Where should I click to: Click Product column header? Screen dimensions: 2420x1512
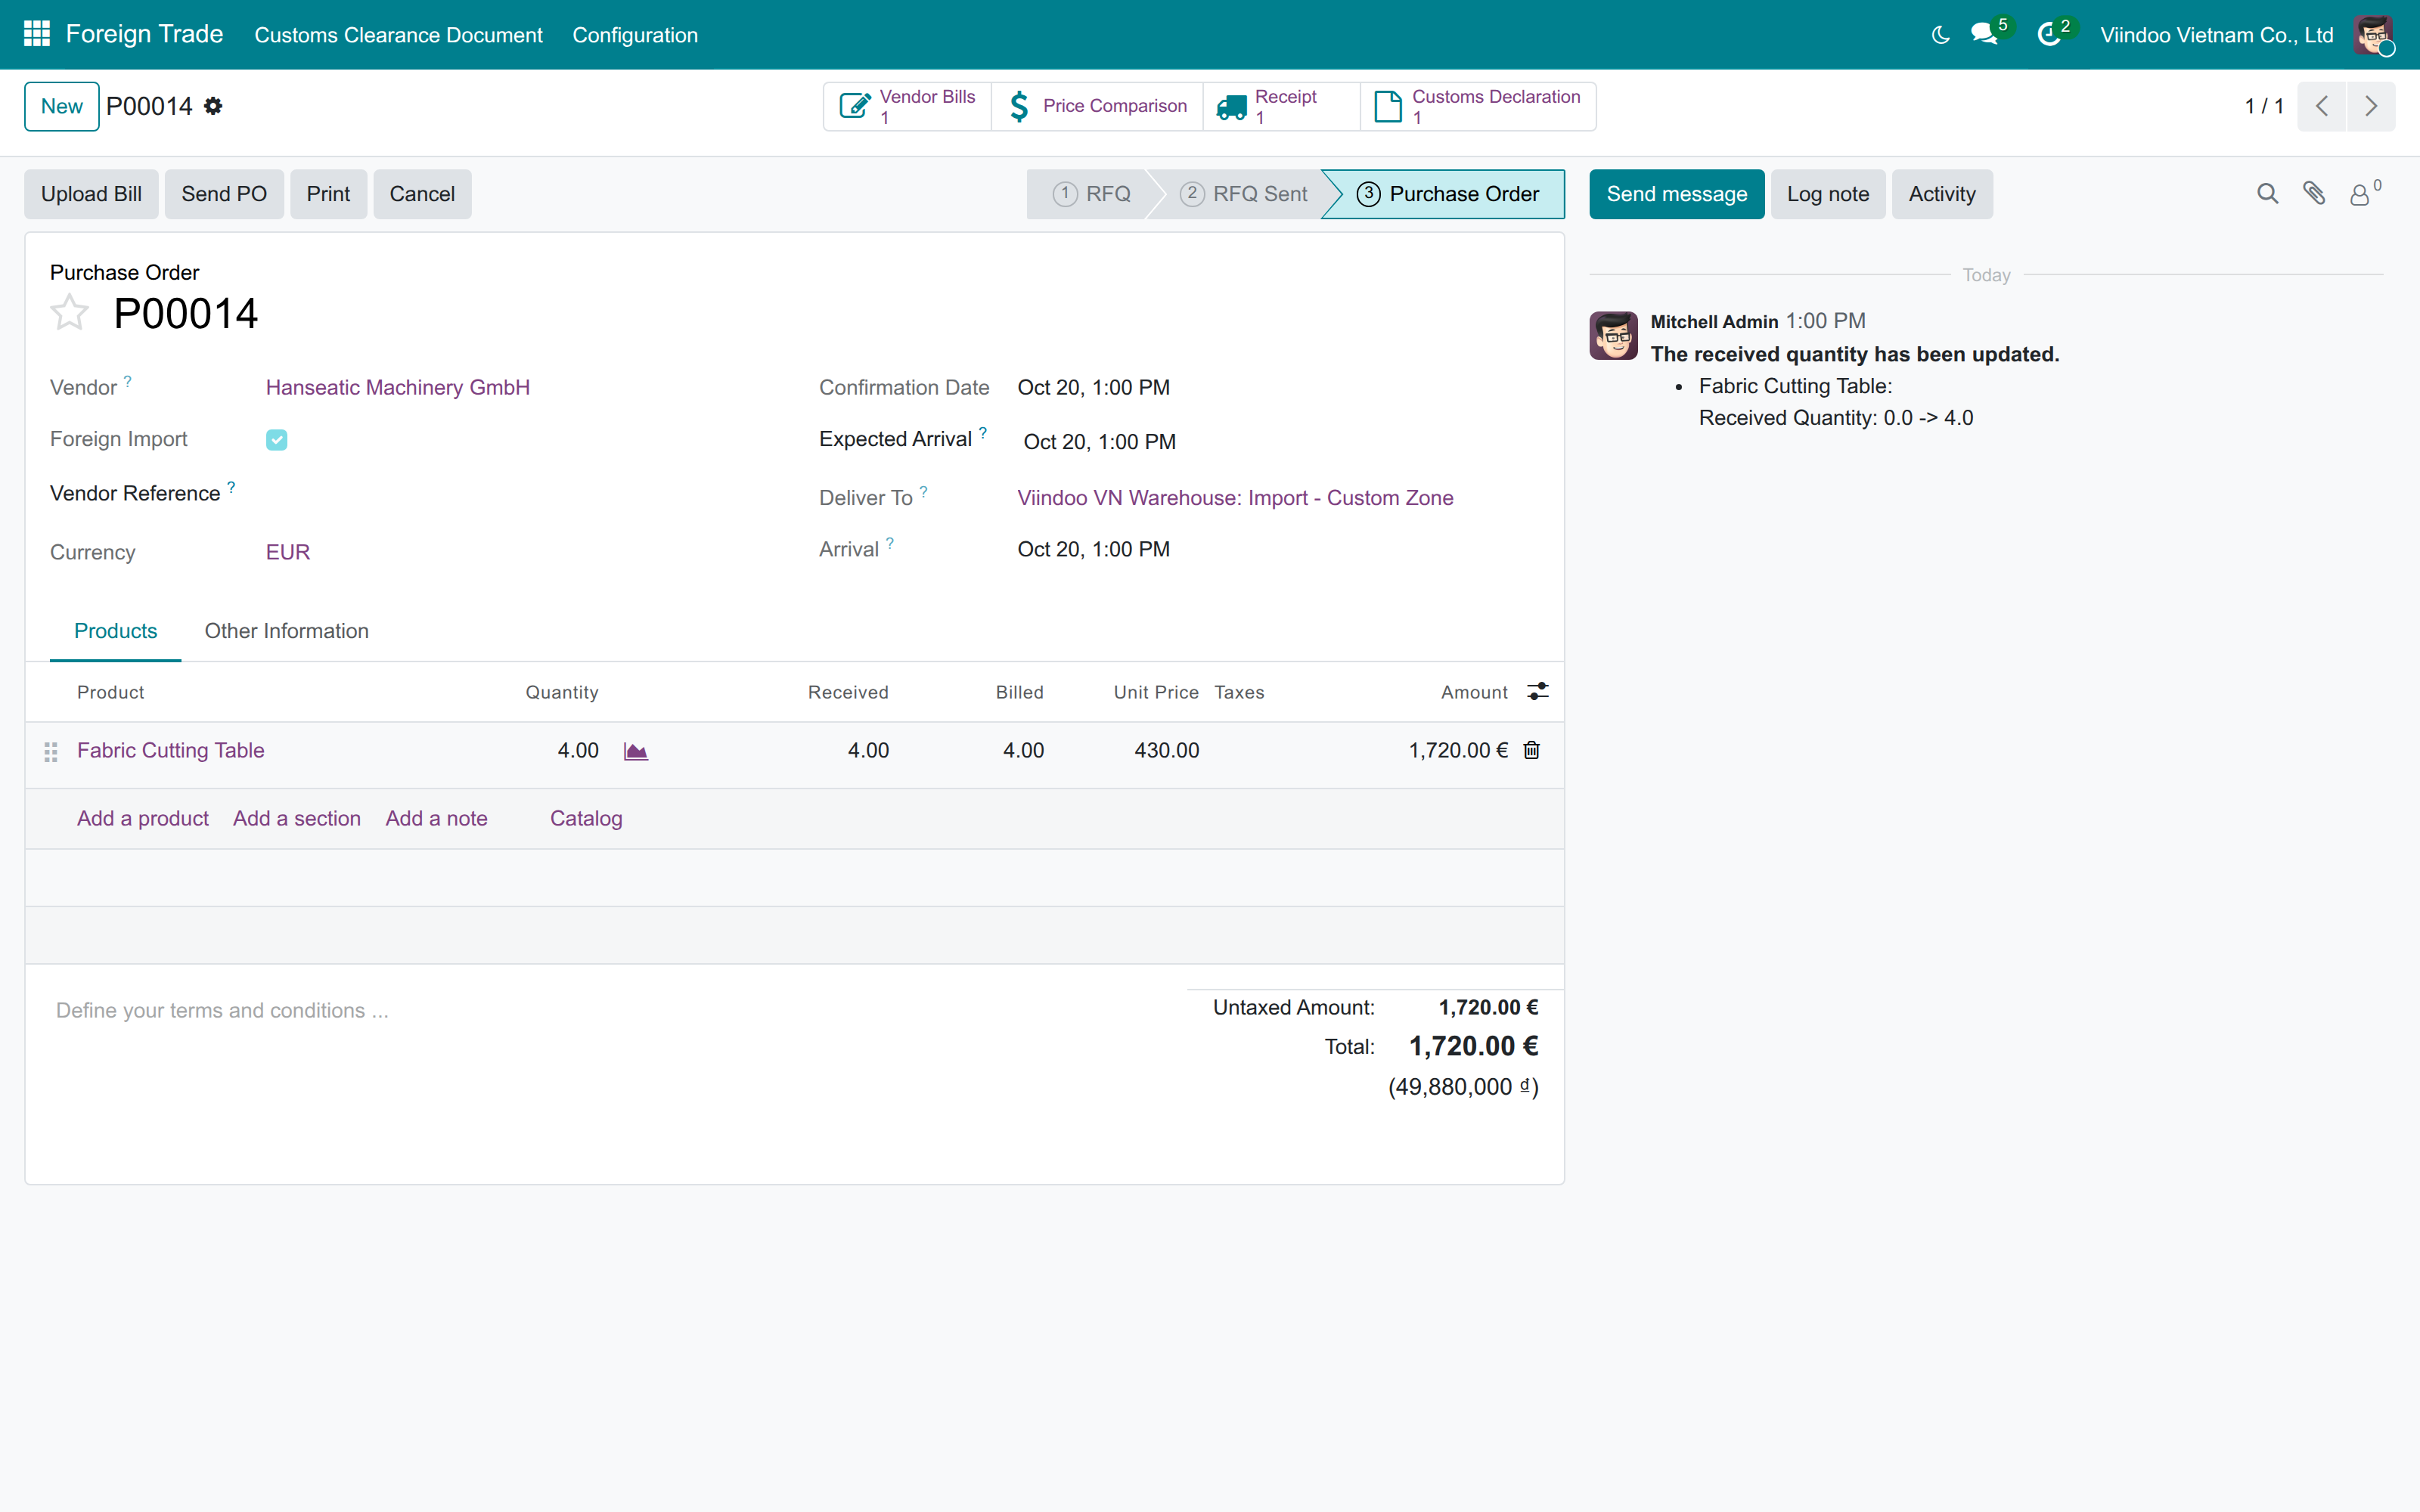[110, 692]
